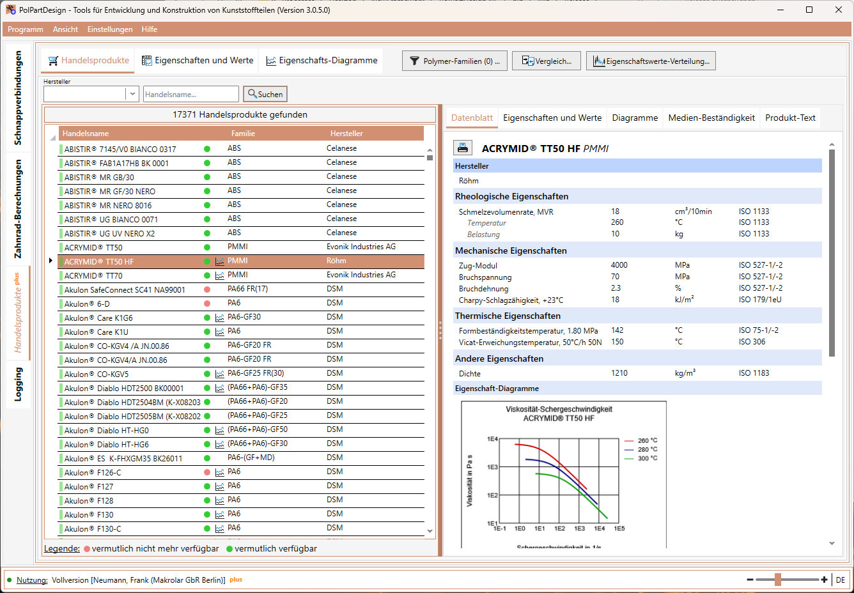
Task: Click the Vergleich... button
Action: [547, 61]
